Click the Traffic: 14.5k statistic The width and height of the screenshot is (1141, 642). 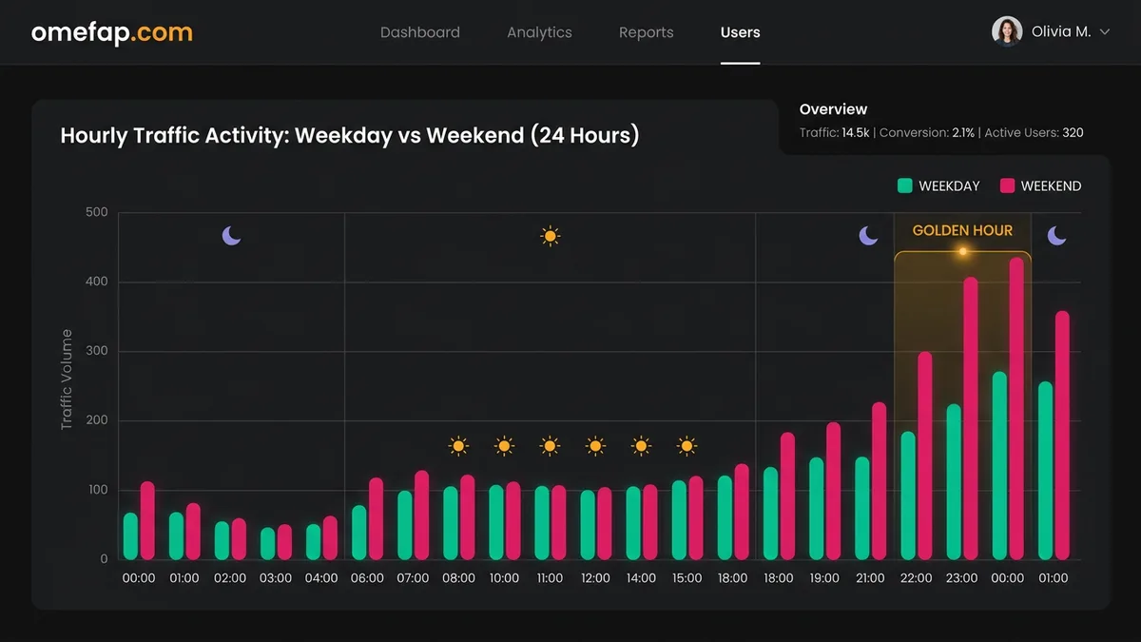[x=835, y=133]
